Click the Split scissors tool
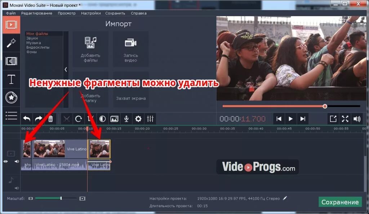Screen dimensions: 369x214 point(67,119)
